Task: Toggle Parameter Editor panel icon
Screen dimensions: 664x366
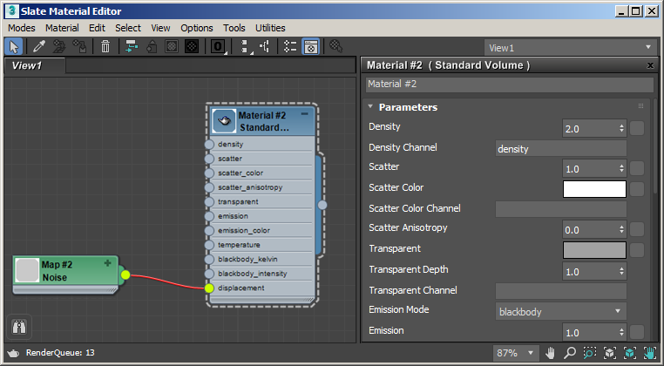Action: tap(311, 46)
